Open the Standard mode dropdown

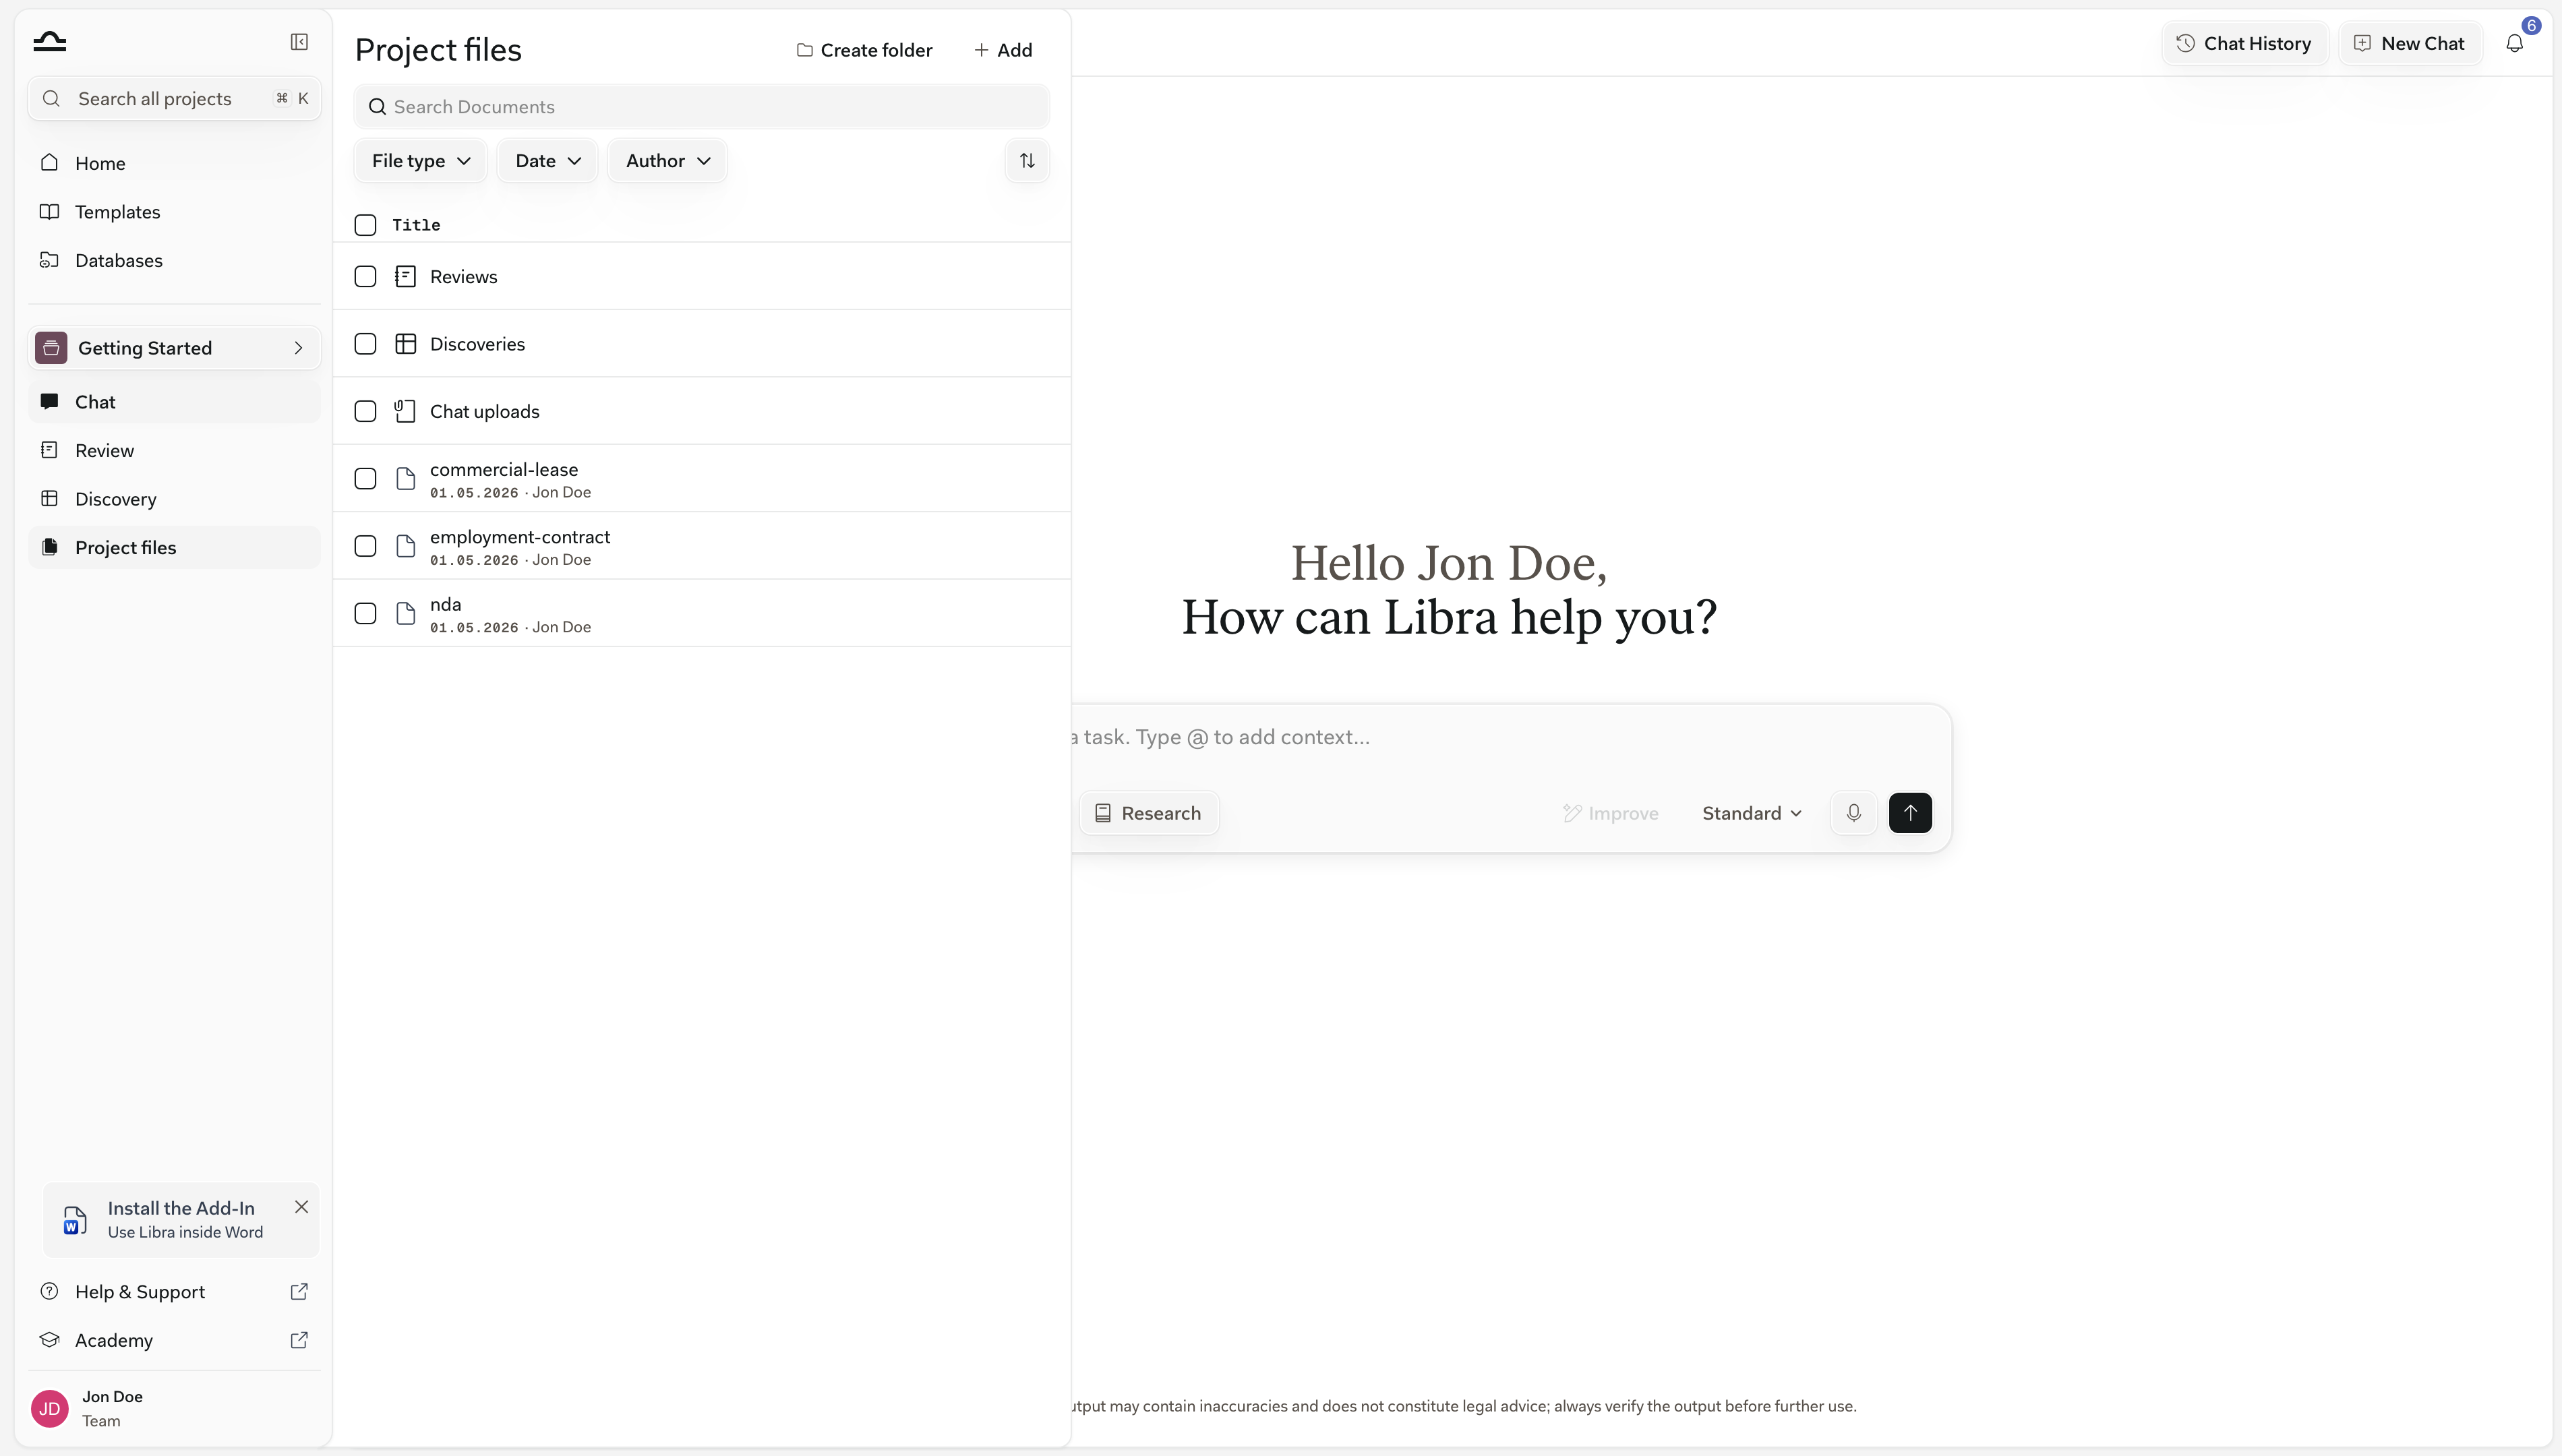pos(1752,813)
